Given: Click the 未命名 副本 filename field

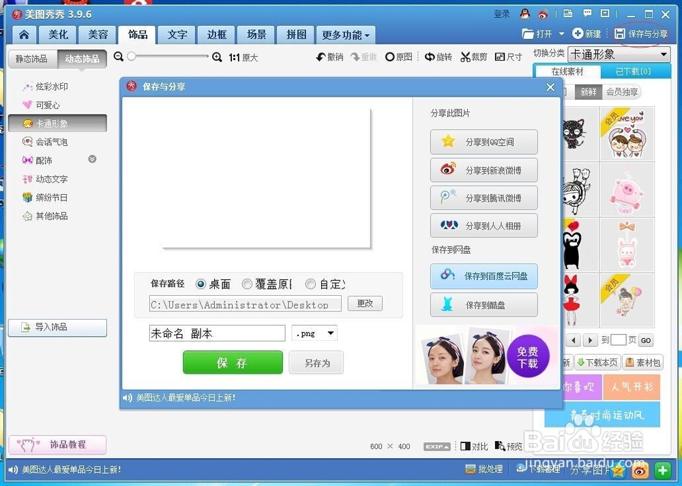Looking at the screenshot, I should pyautogui.click(x=217, y=333).
